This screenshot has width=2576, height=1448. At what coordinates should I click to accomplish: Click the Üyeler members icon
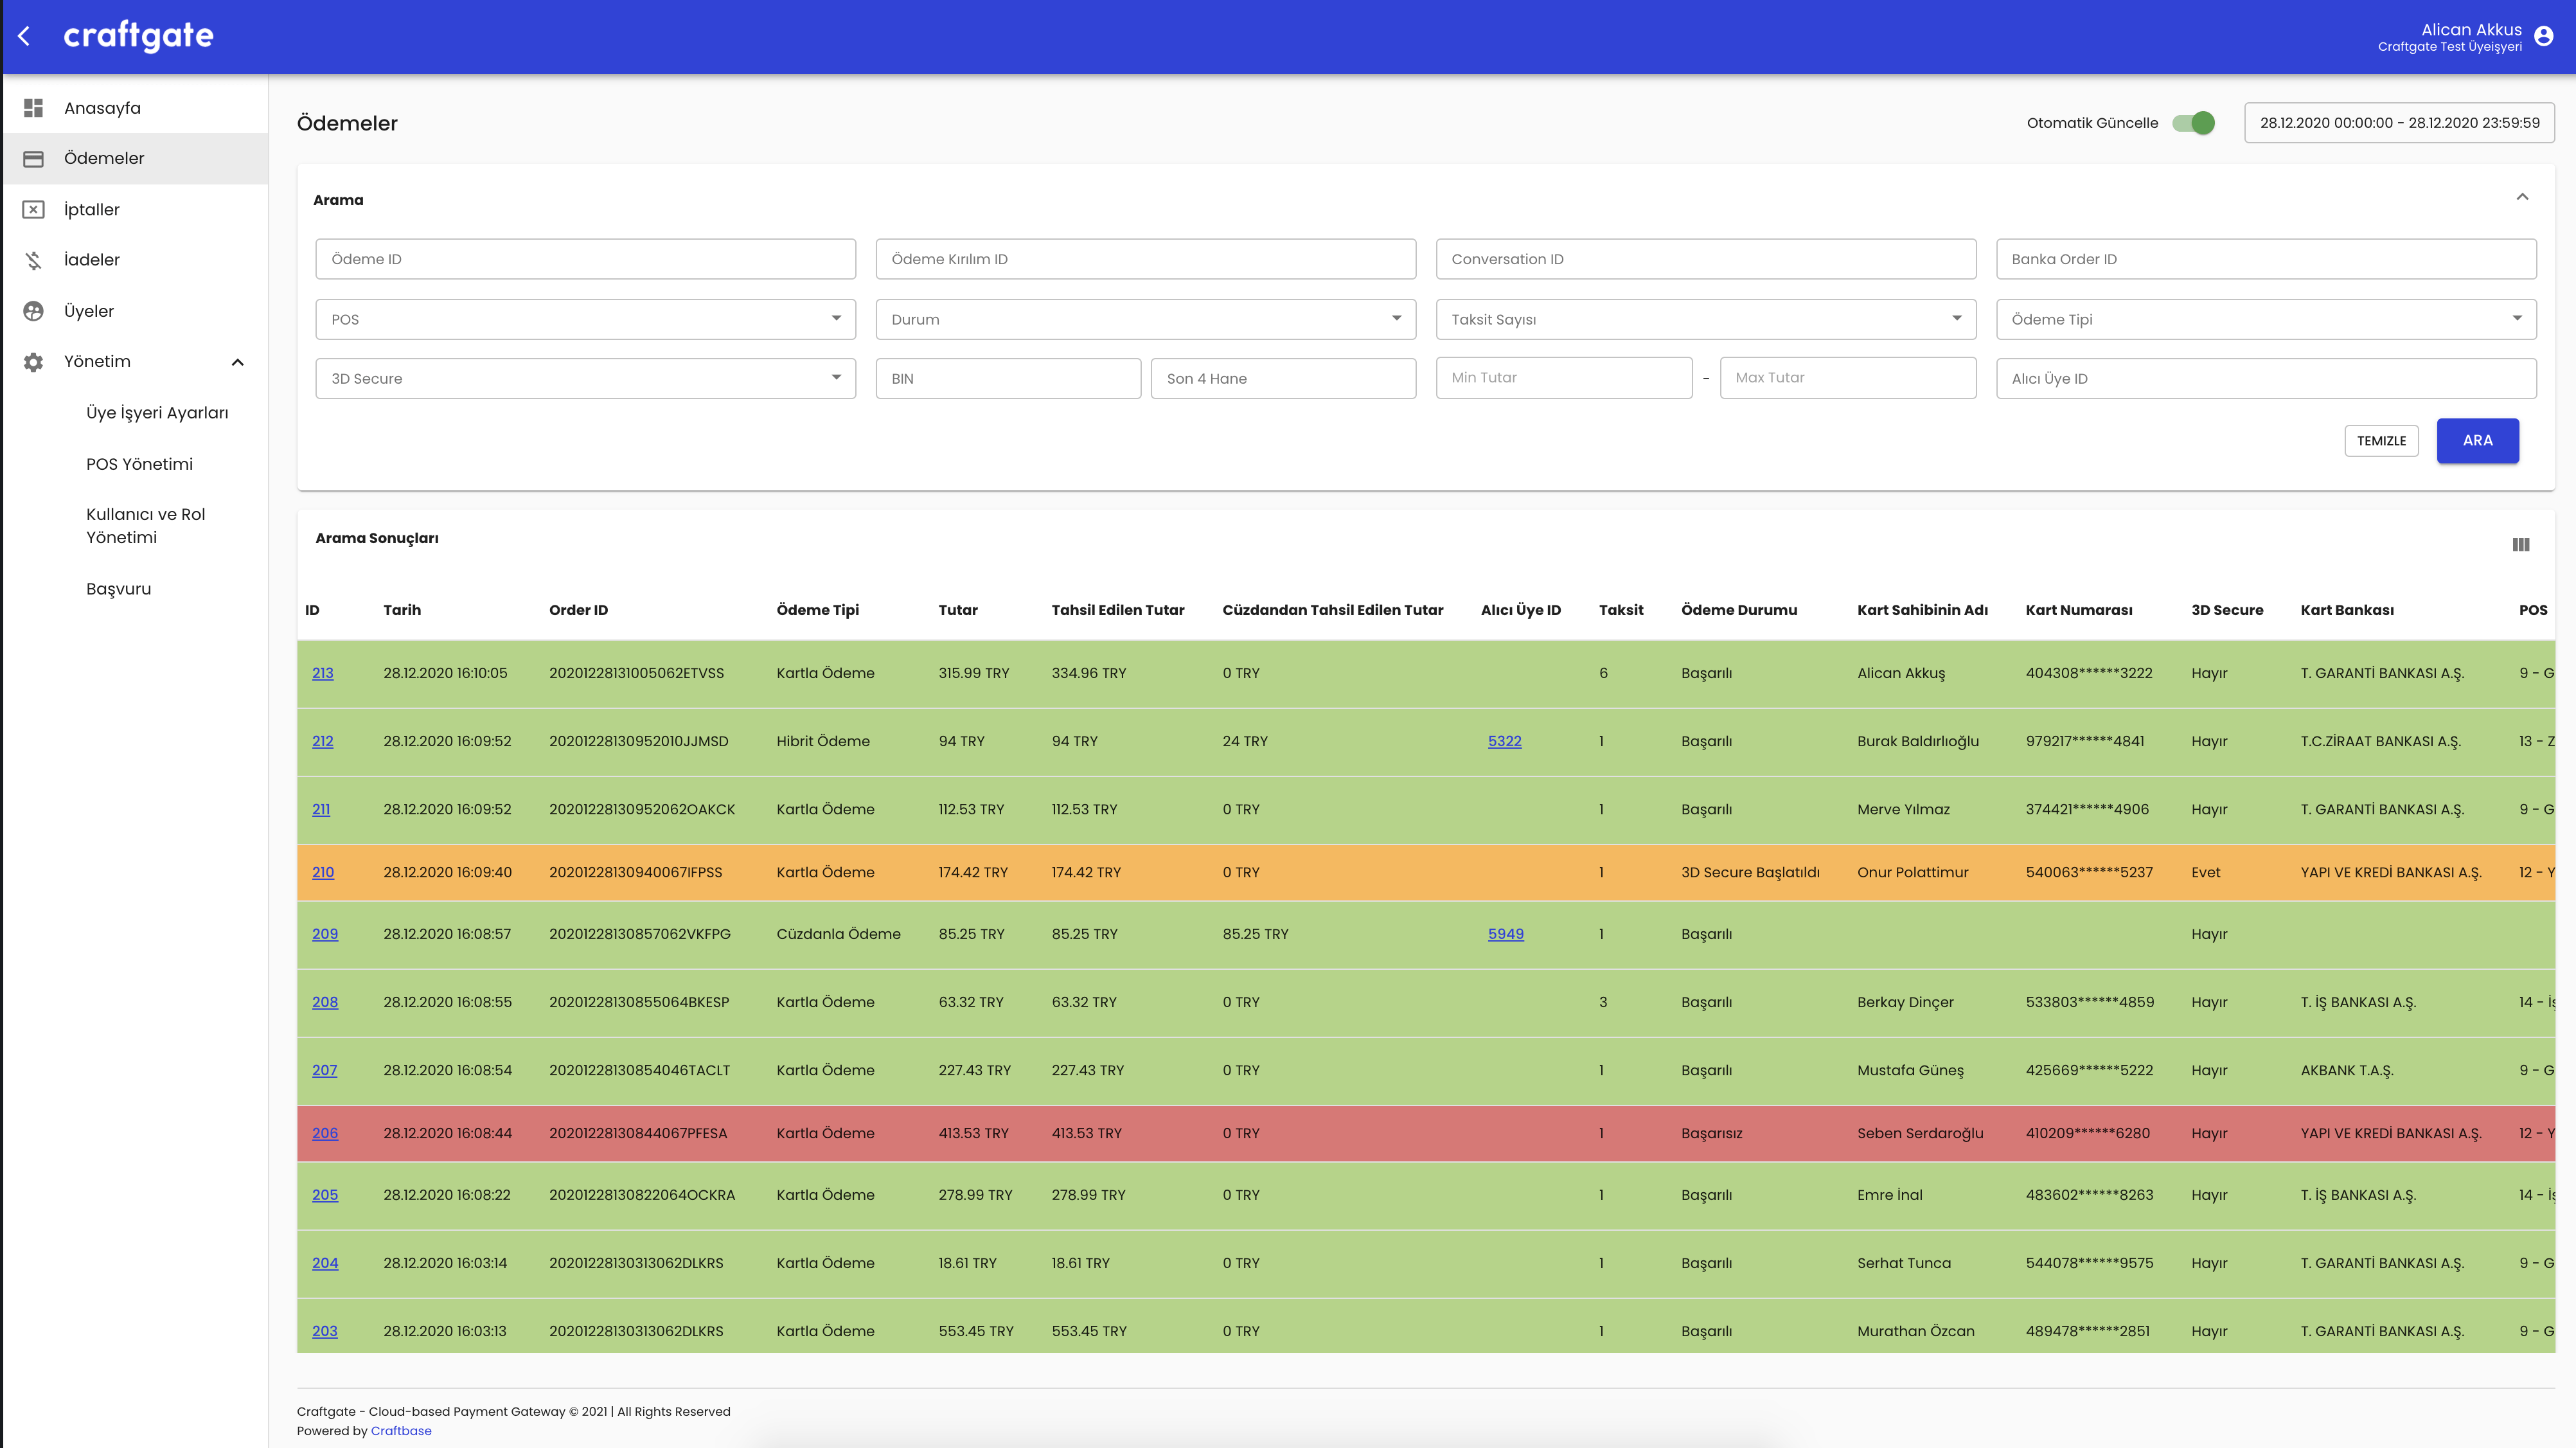pyautogui.click(x=33, y=311)
